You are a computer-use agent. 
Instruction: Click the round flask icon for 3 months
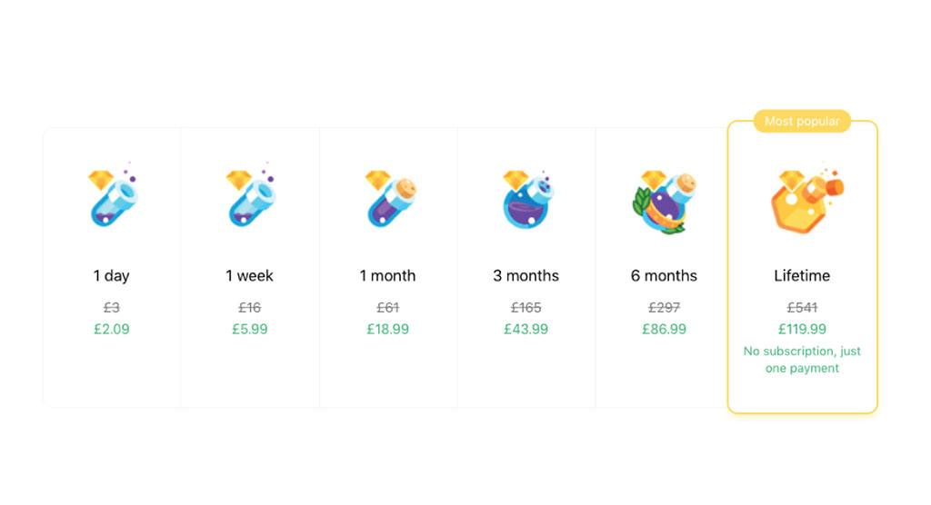[x=527, y=199]
